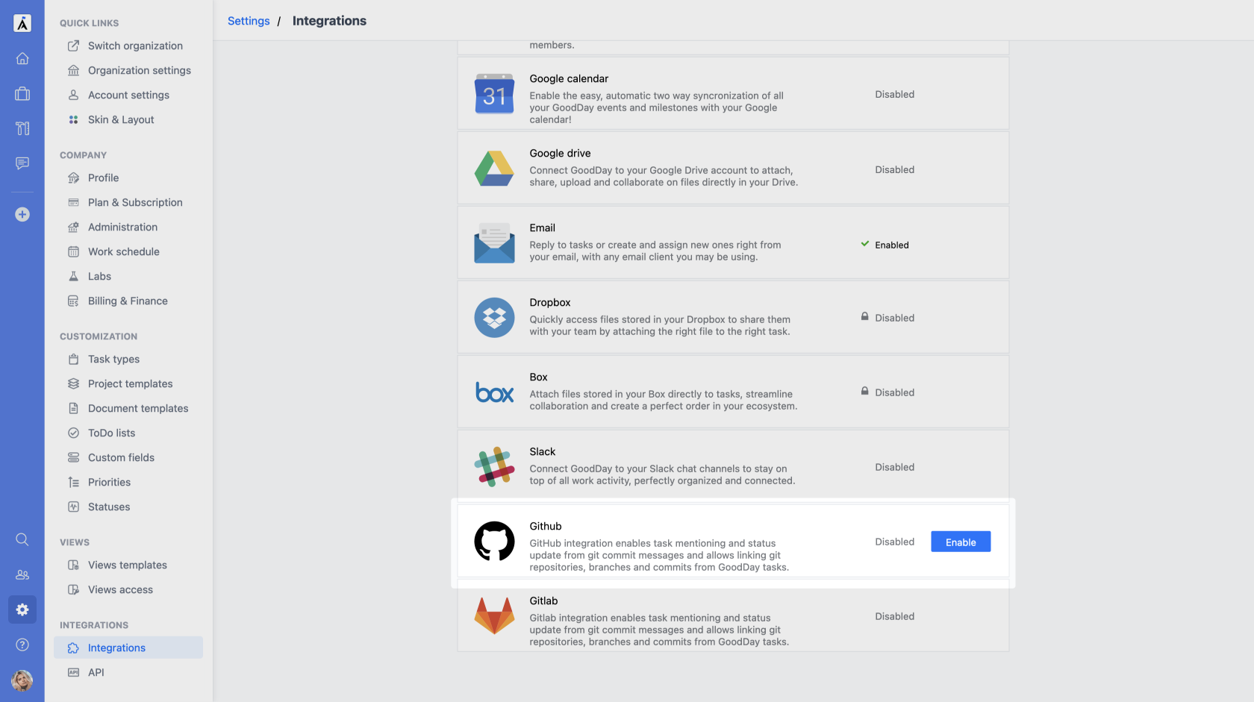This screenshot has width=1254, height=702.
Task: Open Project templates
Action: pos(128,383)
